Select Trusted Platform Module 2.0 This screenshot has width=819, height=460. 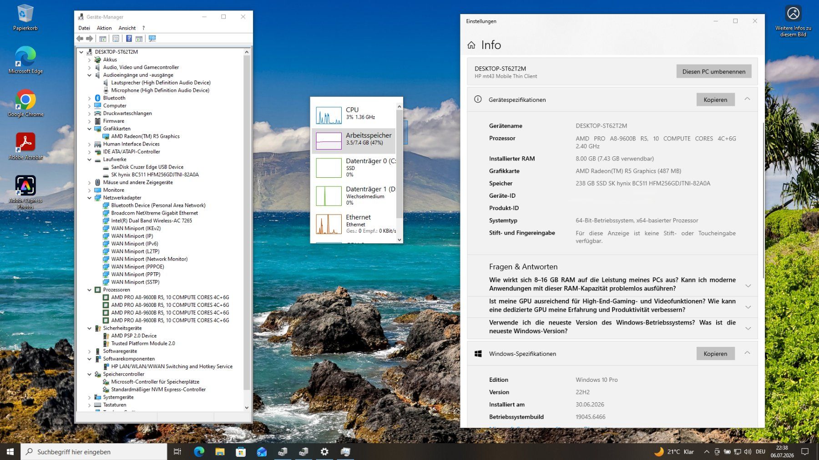[143, 344]
